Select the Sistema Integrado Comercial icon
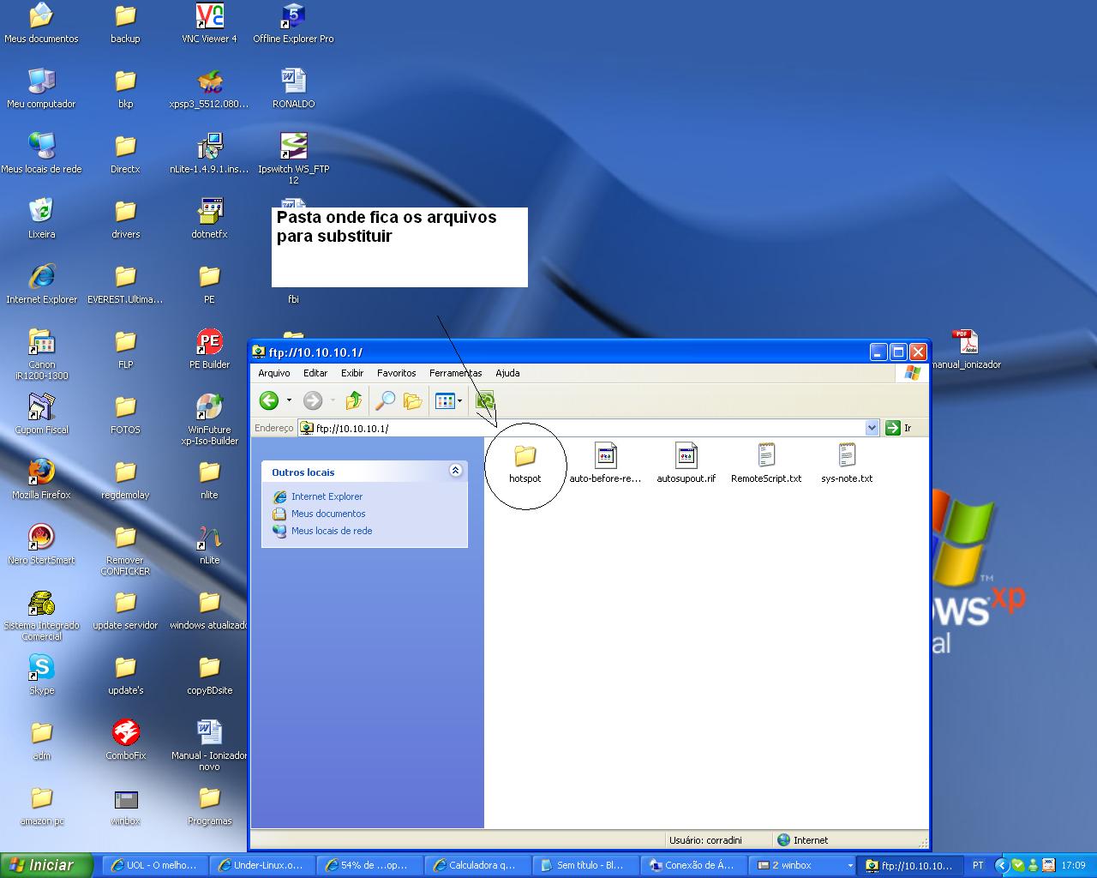1097x878 pixels. [x=41, y=615]
